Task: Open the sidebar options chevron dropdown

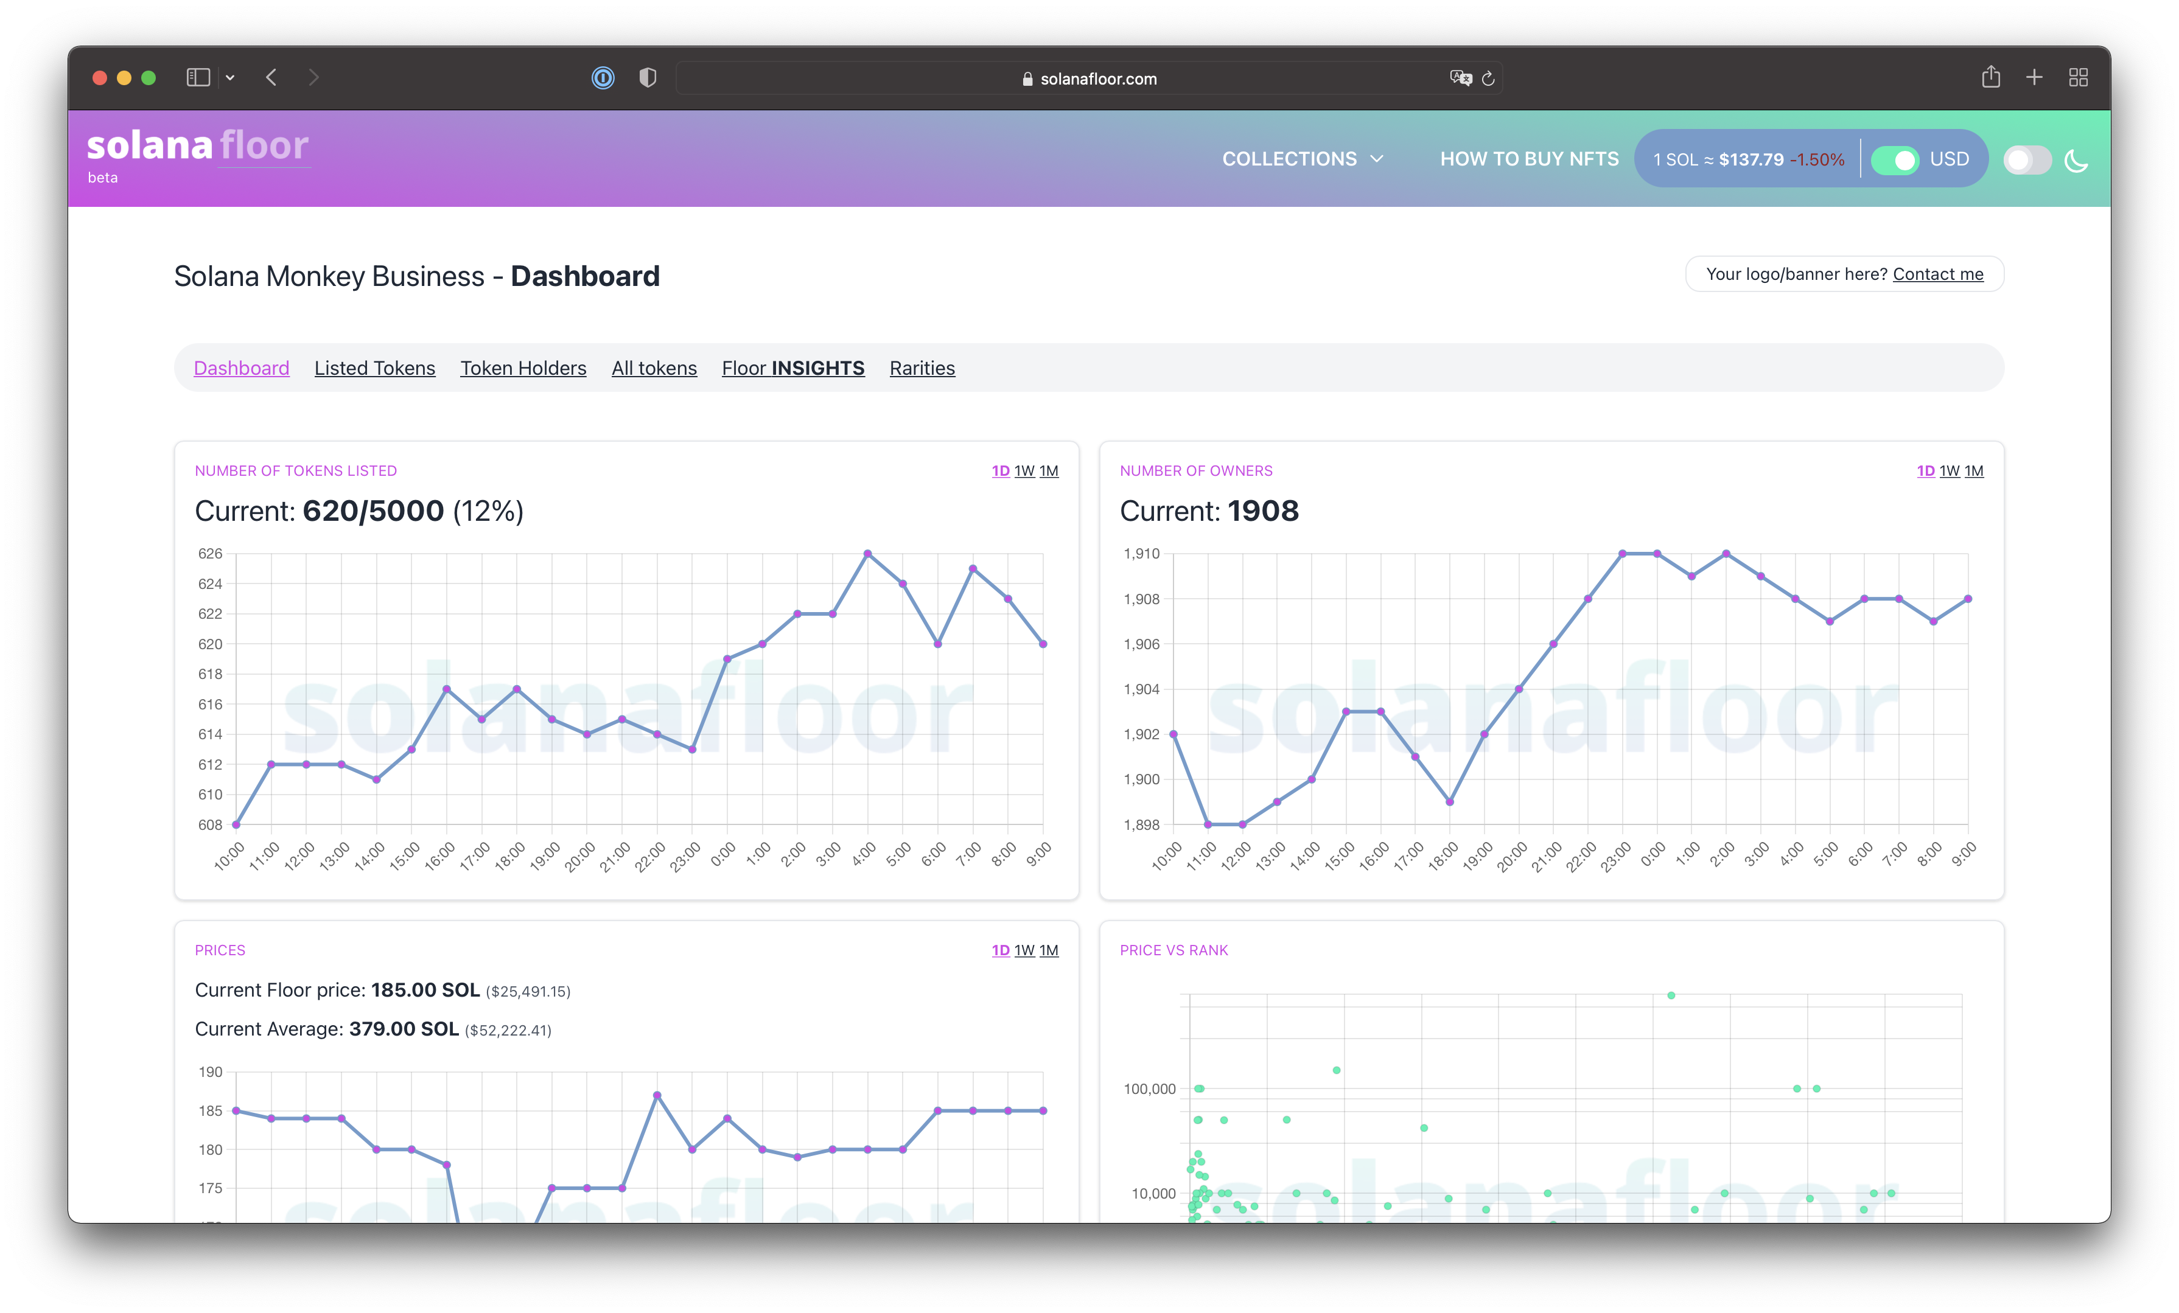Action: pyautogui.click(x=230, y=78)
